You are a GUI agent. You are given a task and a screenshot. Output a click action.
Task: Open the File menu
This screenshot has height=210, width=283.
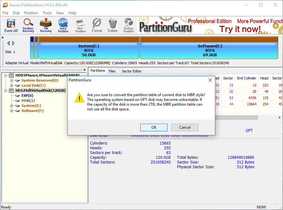click(5, 13)
